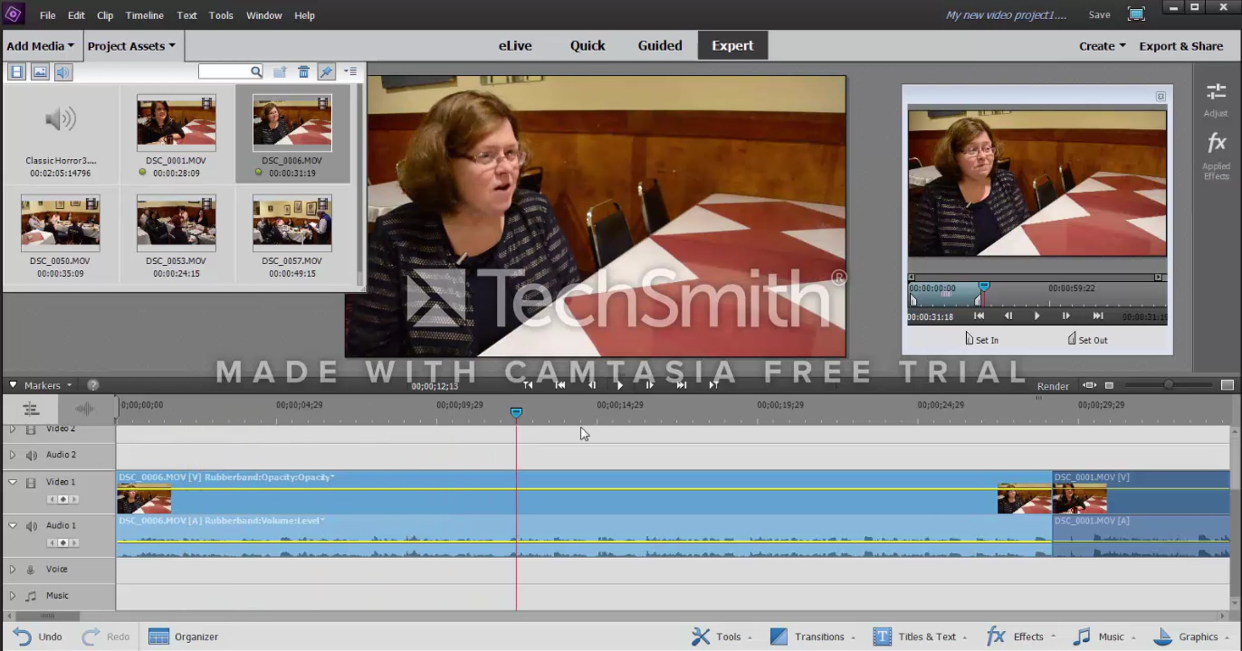The height and width of the screenshot is (651, 1242).
Task: Switch to the Guided tab
Action: pyautogui.click(x=660, y=46)
